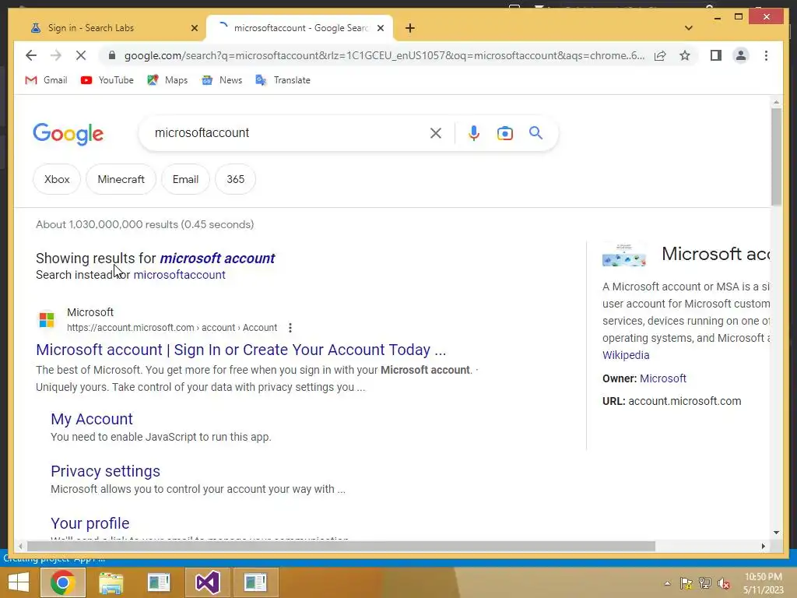Screen dimensions: 797x598
Task: Select the microsoftaccount Google Search tab
Action: tap(300, 28)
